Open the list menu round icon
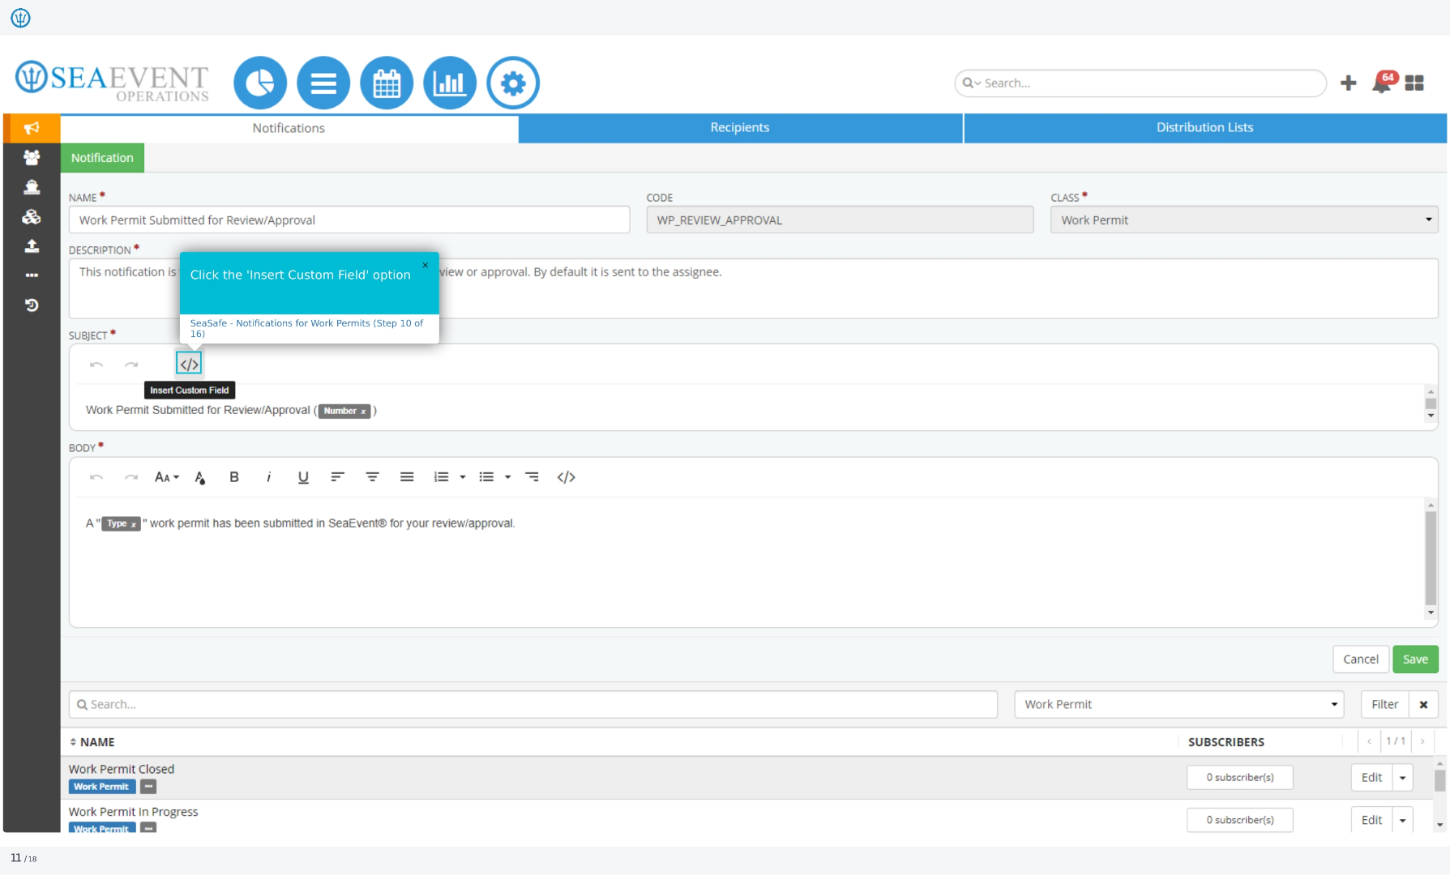The width and height of the screenshot is (1450, 875). (323, 83)
